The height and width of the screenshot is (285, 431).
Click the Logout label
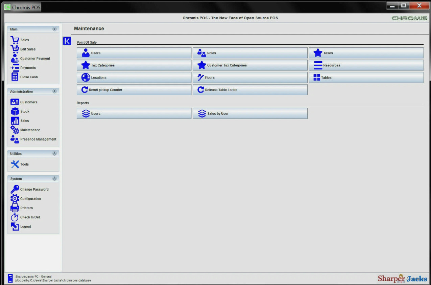(26, 227)
